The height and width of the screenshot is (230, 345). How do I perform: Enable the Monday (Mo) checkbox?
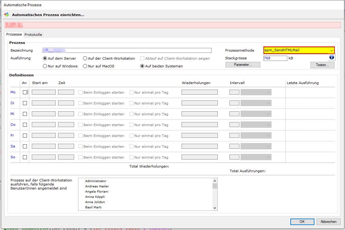[x=25, y=92]
